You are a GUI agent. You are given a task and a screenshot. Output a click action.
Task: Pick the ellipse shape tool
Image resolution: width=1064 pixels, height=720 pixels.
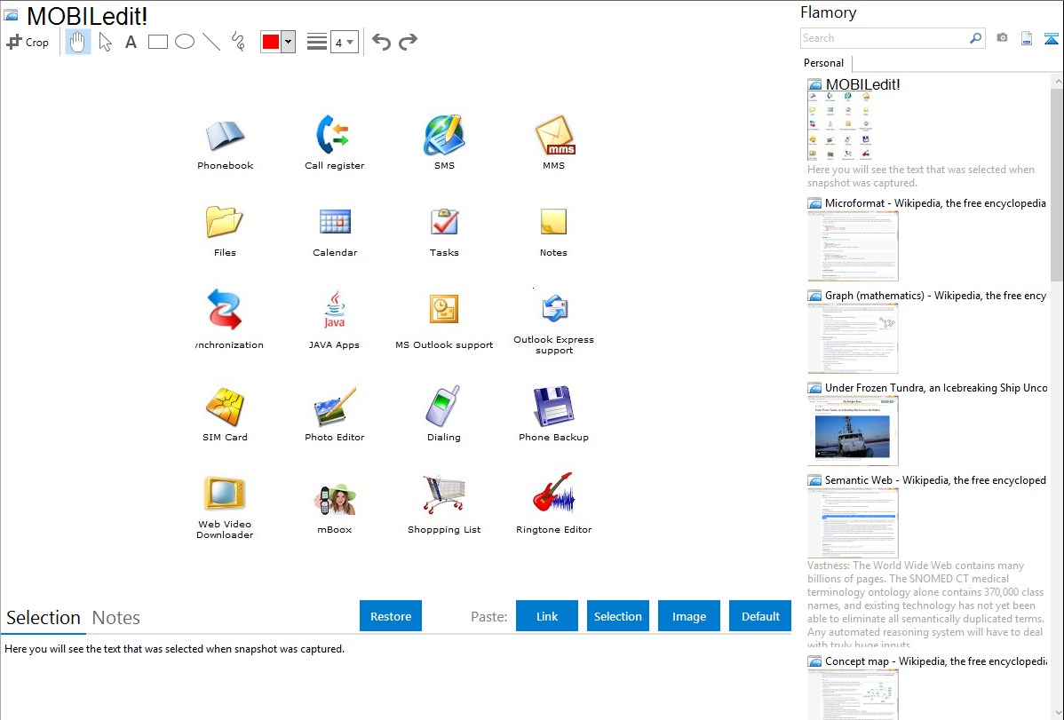tap(185, 42)
